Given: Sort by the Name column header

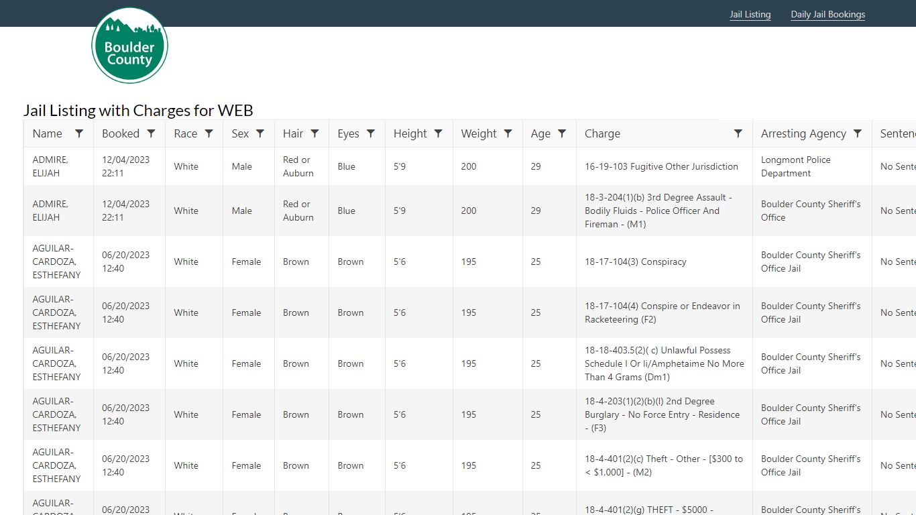Looking at the screenshot, I should coord(48,133).
